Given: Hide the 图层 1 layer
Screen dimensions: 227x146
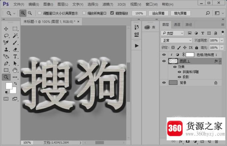Looking at the screenshot, I should point(164,61).
